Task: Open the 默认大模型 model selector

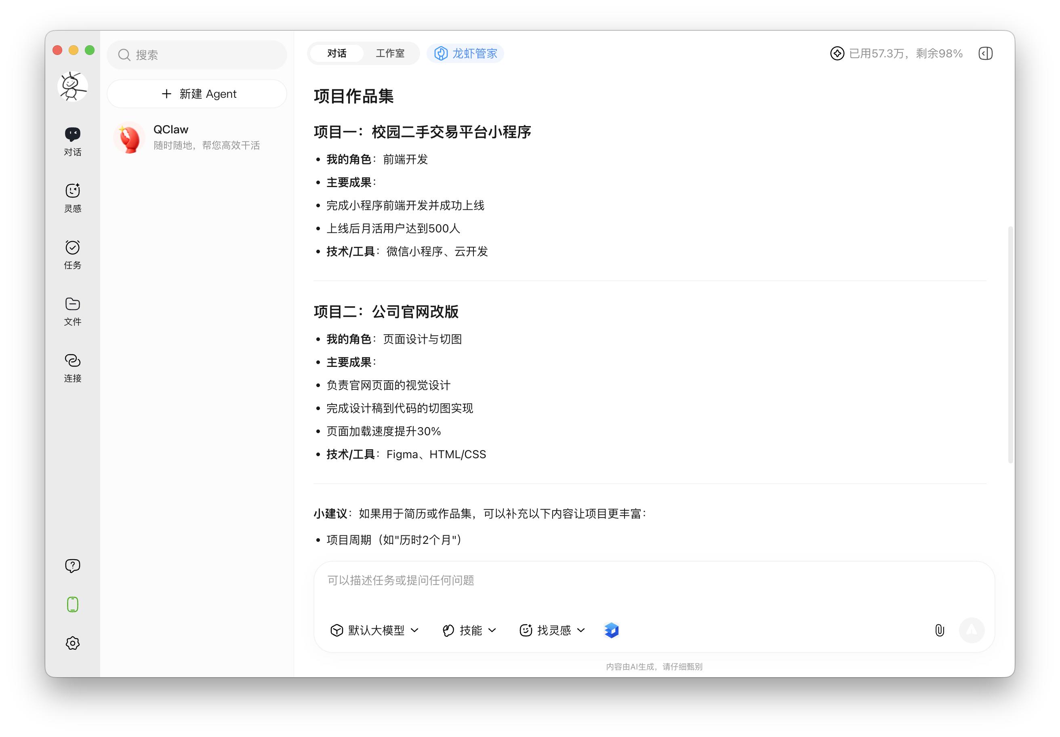Action: pyautogui.click(x=375, y=630)
